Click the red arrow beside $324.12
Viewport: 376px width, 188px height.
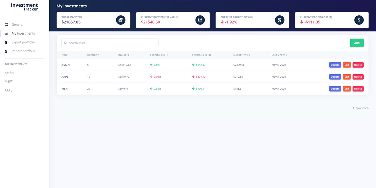tap(193, 77)
